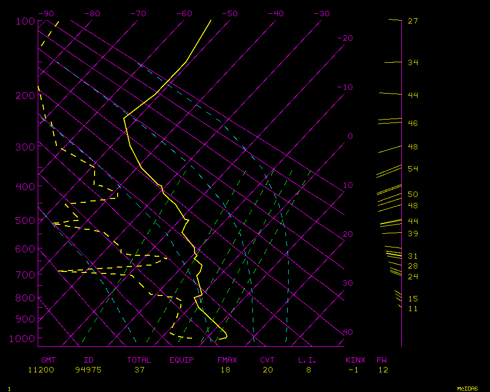490x392 pixels.
Task: Click the EQUIP header label
Action: click(182, 360)
